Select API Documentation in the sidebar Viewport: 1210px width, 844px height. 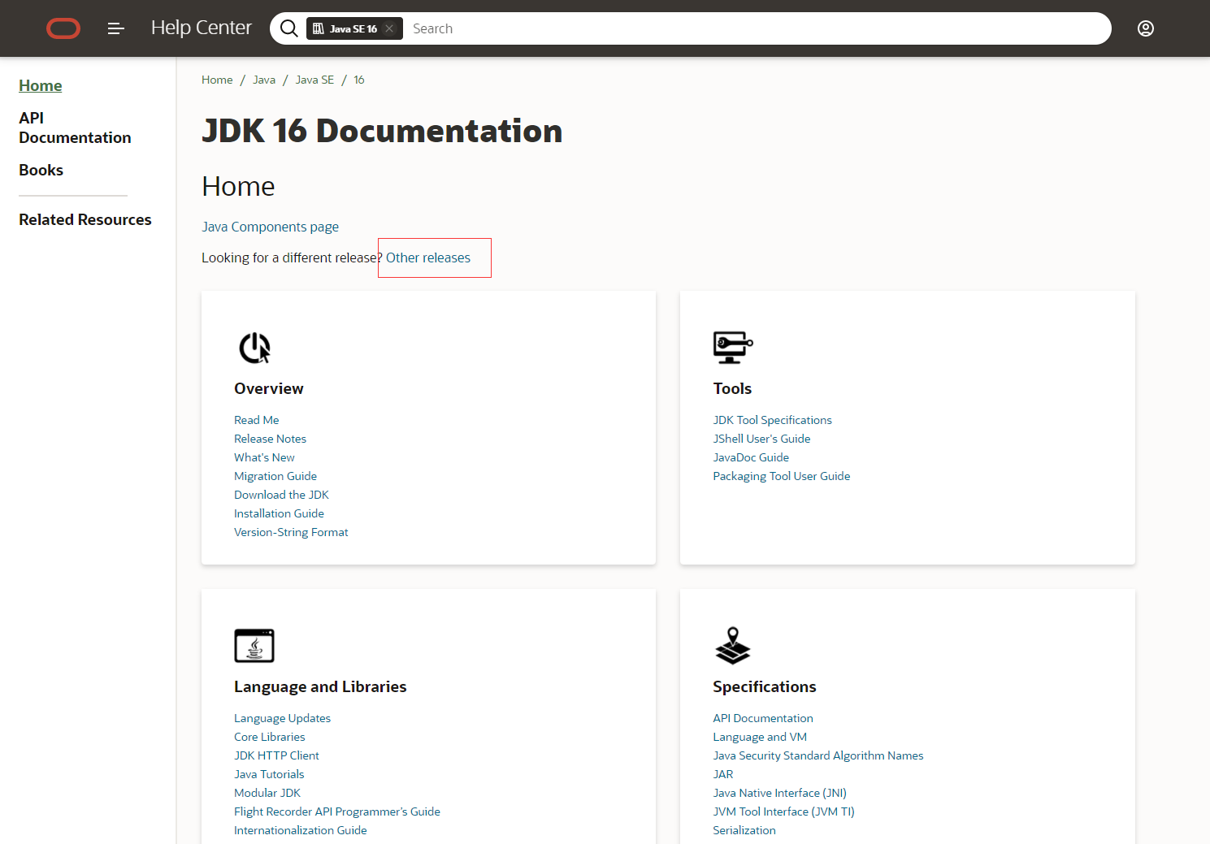click(x=75, y=128)
